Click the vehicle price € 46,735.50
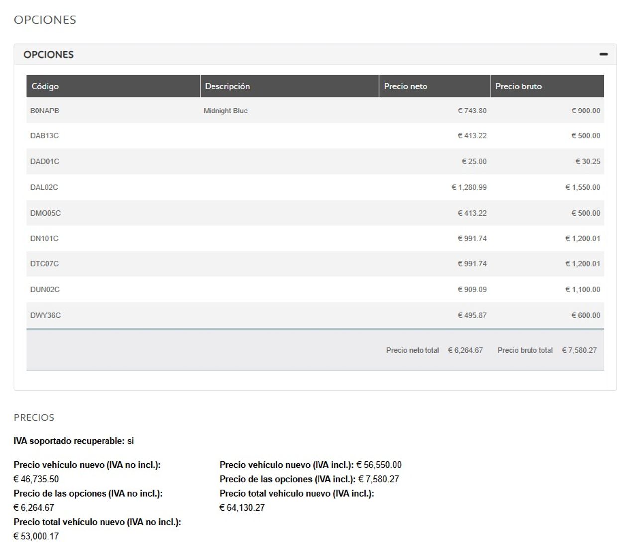This screenshot has width=637, height=556. tap(36, 479)
